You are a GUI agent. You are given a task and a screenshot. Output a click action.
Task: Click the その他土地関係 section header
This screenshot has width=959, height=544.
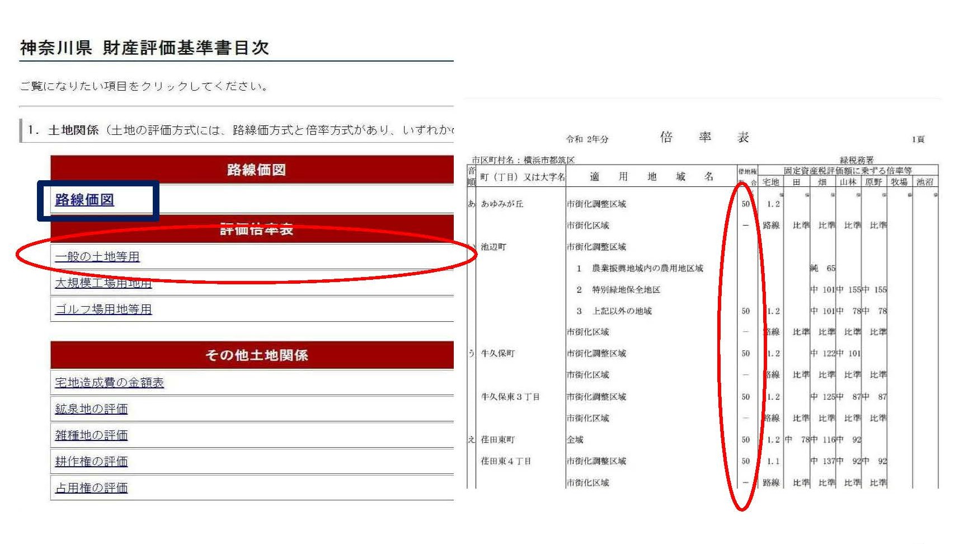[x=256, y=355]
